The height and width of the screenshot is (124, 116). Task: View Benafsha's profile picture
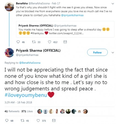click(x=9, y=7)
